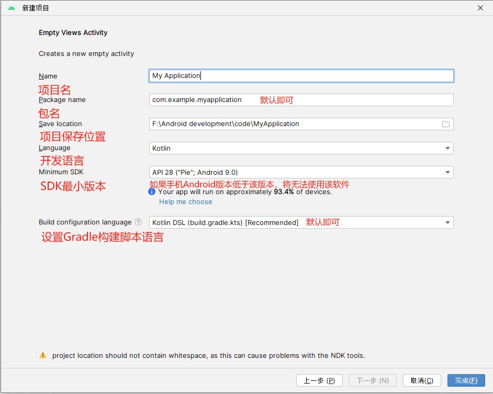Click the yellow warning triangle icon
The width and height of the screenshot is (493, 394).
click(43, 355)
